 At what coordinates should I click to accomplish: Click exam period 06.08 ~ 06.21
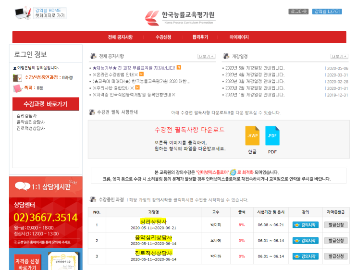click(271, 225)
